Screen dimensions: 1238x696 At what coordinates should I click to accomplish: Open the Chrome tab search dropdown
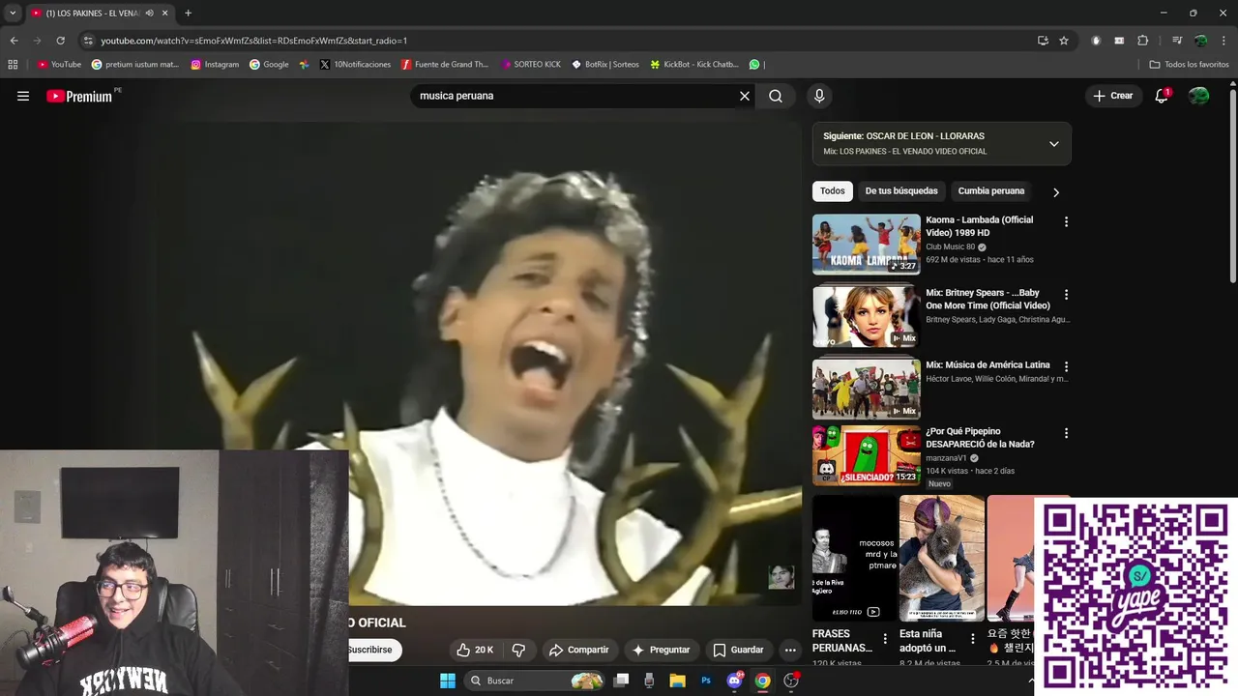pos(13,14)
